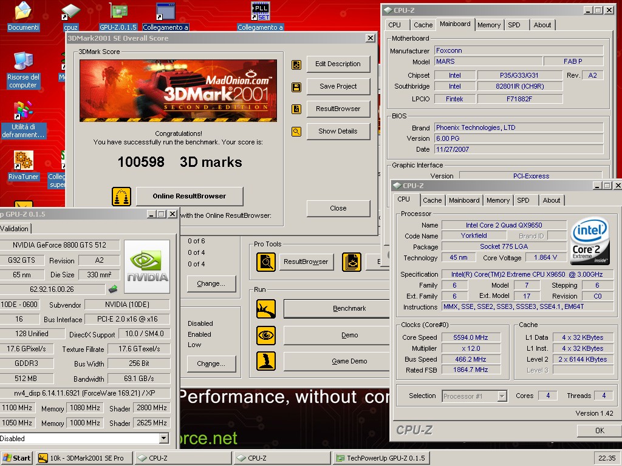The width and height of the screenshot is (622, 466).
Task: Click the magnifier icon beside Show Details
Action: coord(296,132)
